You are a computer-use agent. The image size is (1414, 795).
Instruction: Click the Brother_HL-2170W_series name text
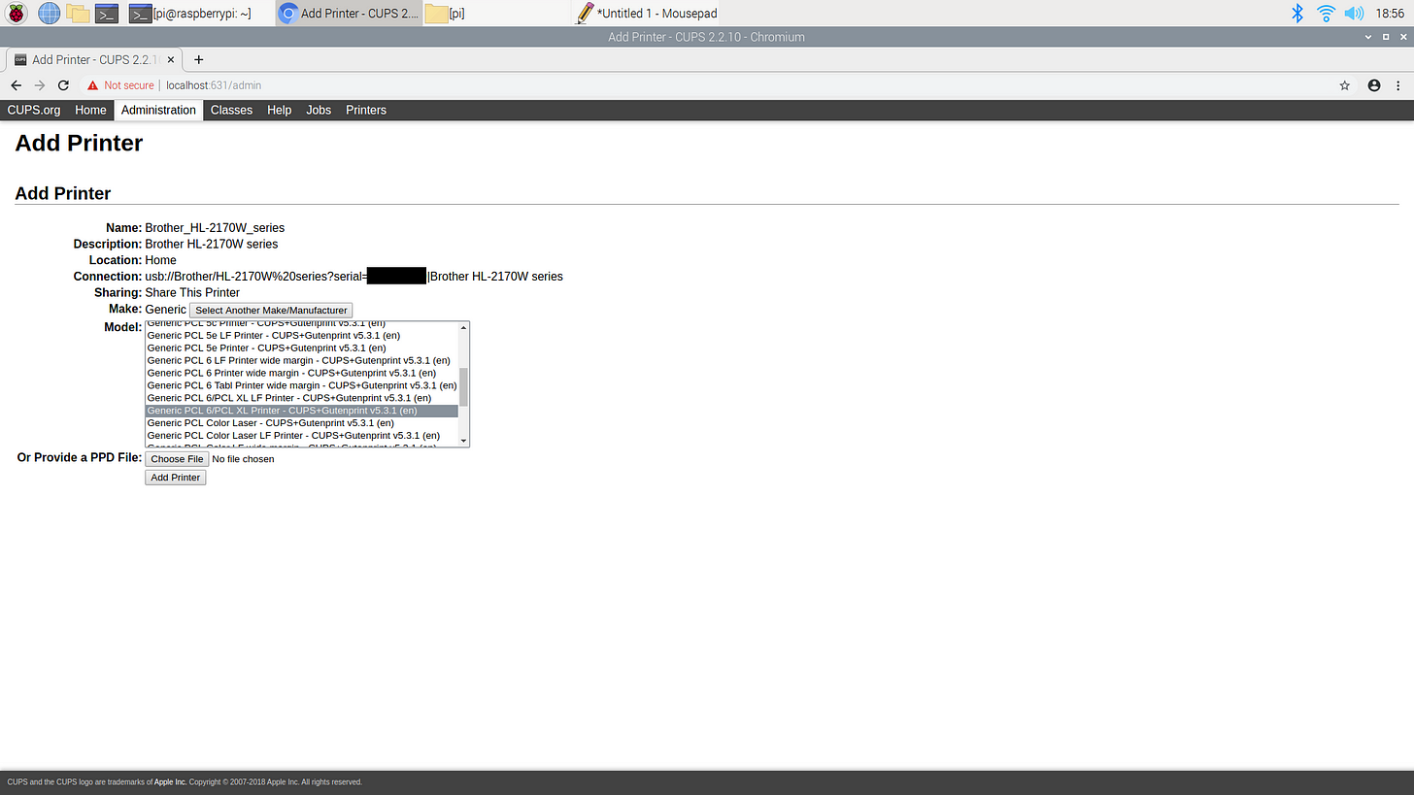point(215,228)
